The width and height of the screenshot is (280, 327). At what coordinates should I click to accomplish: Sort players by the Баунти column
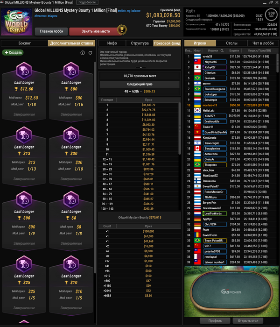point(234,50)
